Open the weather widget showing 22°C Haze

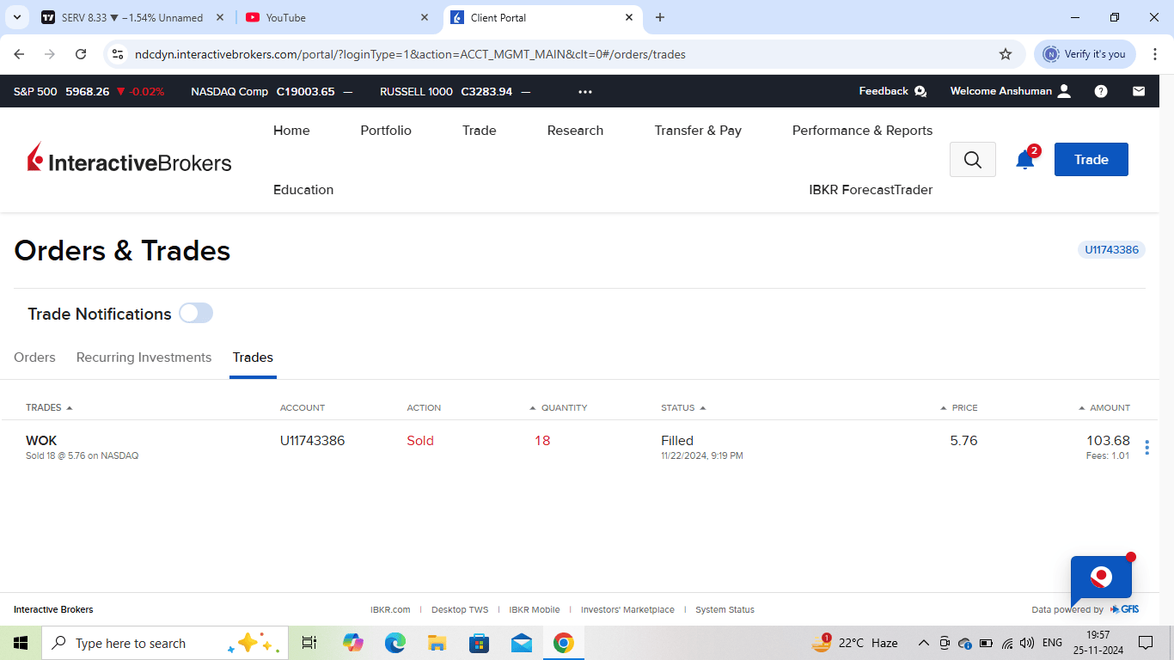click(x=854, y=643)
